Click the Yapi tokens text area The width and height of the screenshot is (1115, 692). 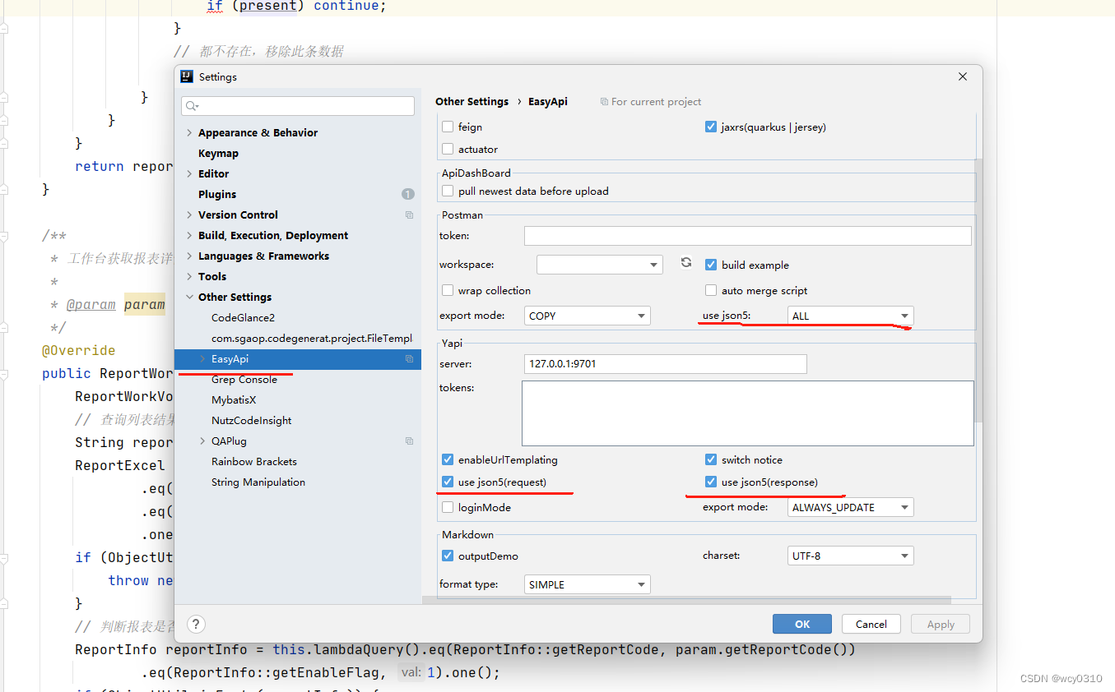pyautogui.click(x=748, y=413)
